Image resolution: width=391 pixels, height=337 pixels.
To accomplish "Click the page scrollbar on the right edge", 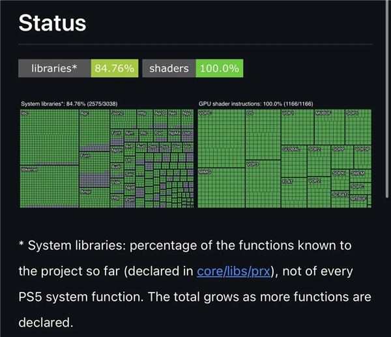I will tap(387, 100).
